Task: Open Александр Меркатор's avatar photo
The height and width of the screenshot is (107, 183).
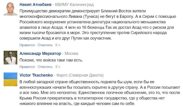Action: (x=11, y=58)
